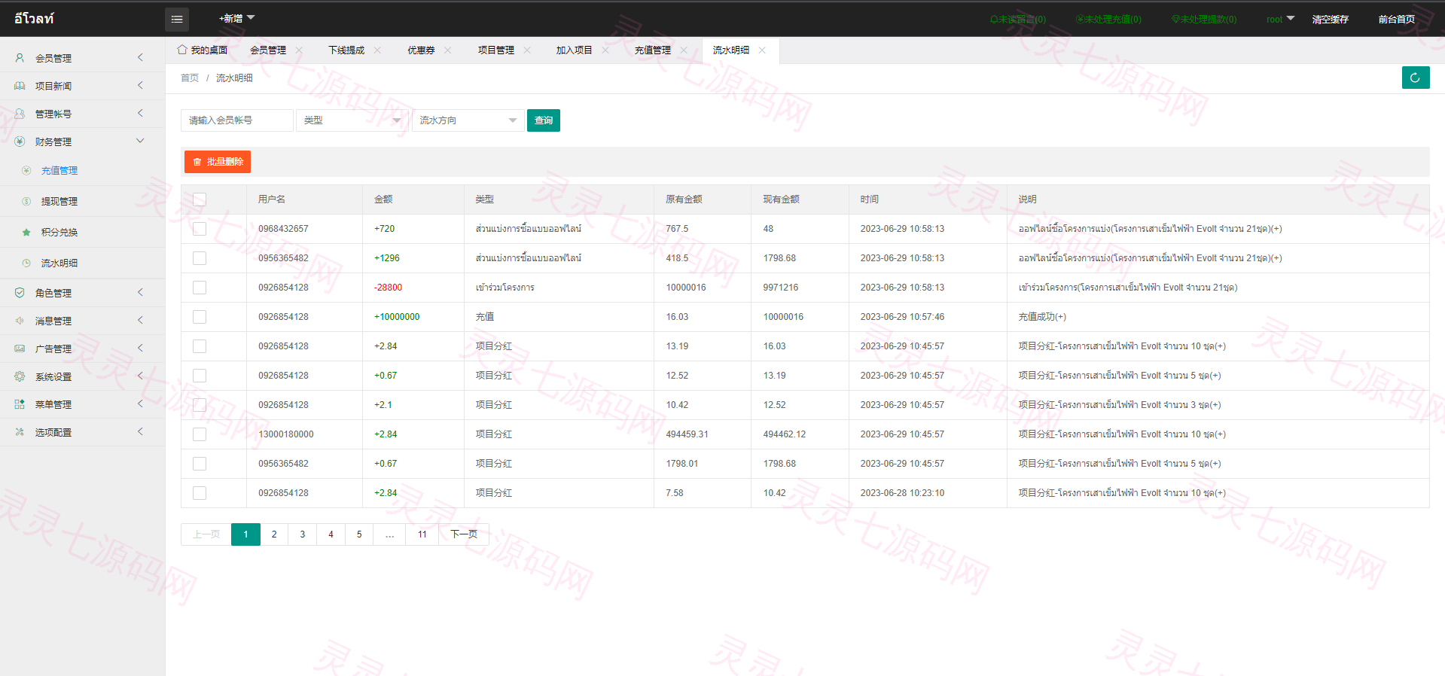Select the checkbox for the -28800 row
Viewport: 1445px width, 676px height.
200,288
